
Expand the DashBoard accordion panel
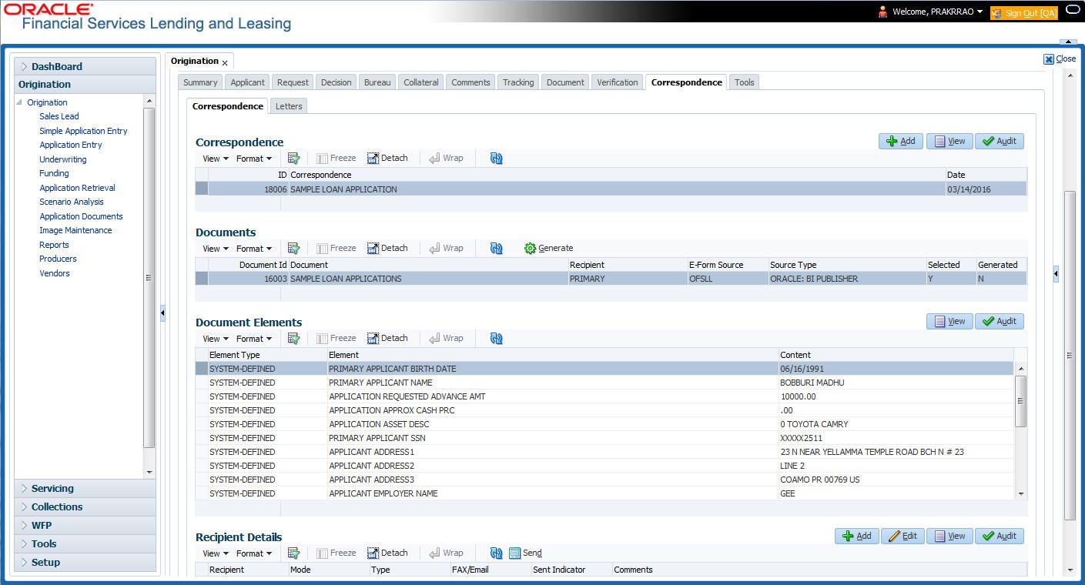tap(85, 66)
